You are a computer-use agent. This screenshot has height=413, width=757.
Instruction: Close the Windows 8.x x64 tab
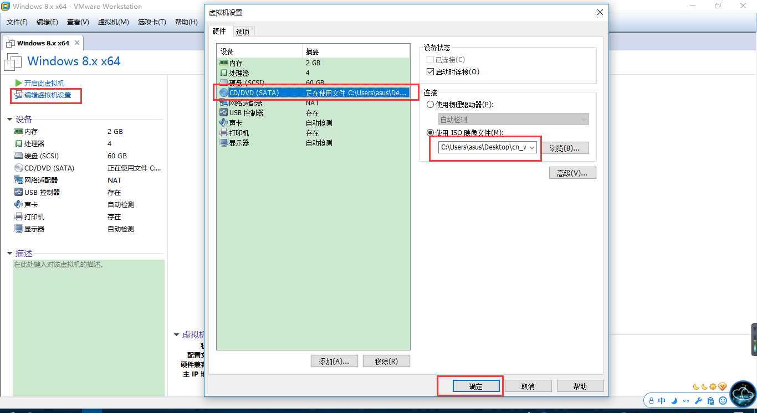tap(77, 43)
